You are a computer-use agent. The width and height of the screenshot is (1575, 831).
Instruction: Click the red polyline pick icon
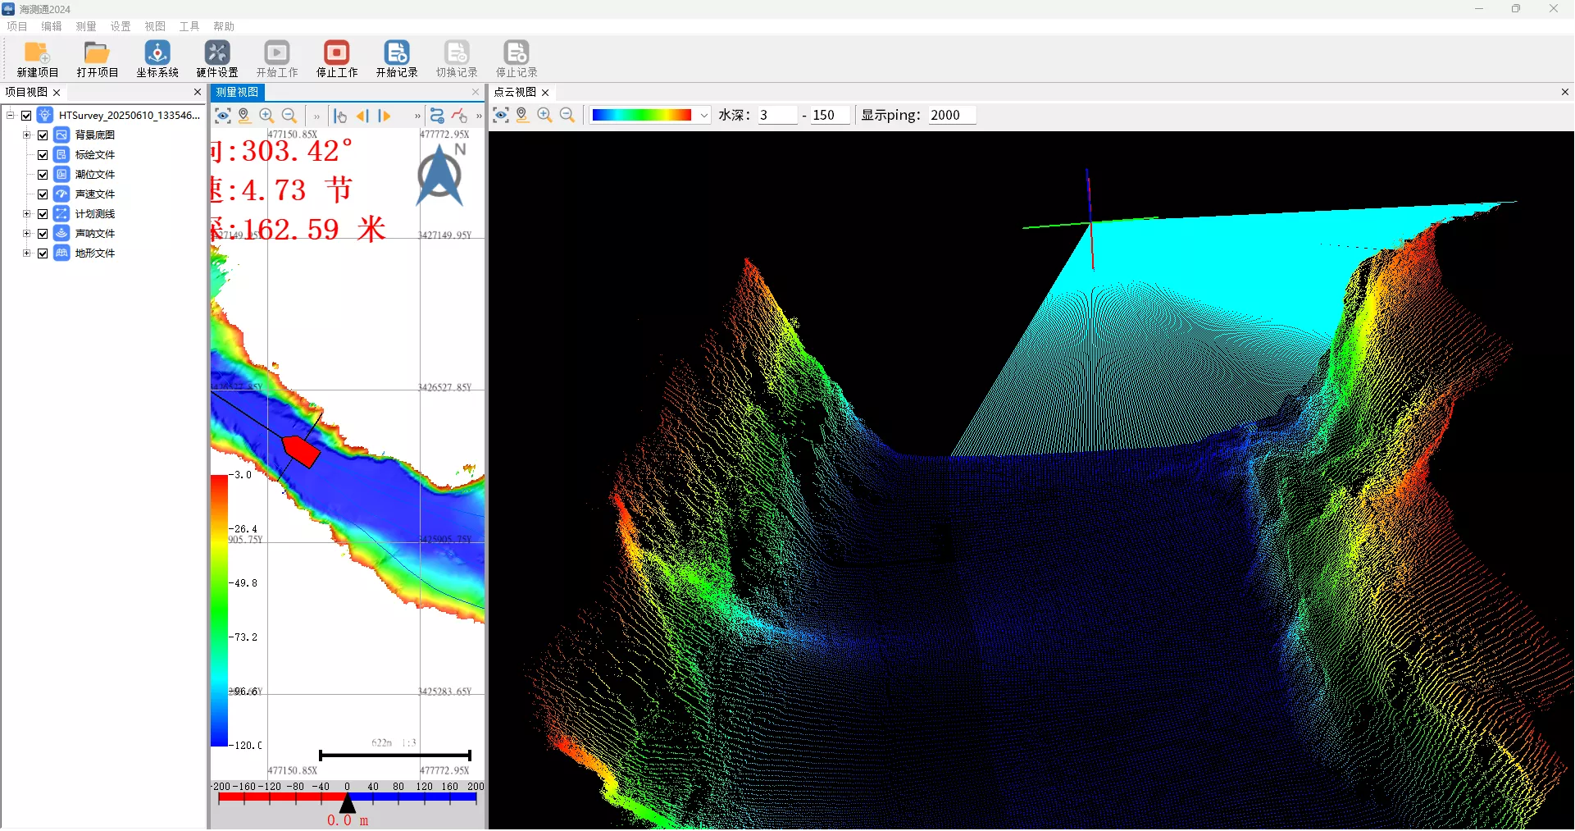pyautogui.click(x=459, y=116)
